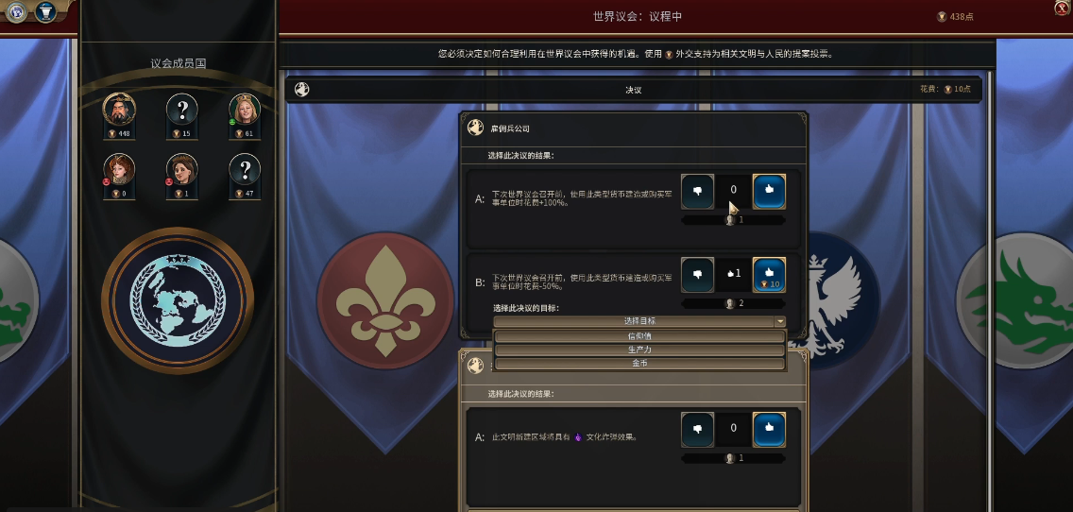Click the unknown leader with 47 favor

pyautogui.click(x=245, y=169)
